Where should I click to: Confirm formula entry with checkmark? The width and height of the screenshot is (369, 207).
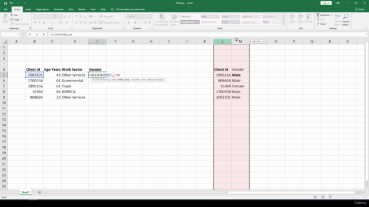click(37, 34)
